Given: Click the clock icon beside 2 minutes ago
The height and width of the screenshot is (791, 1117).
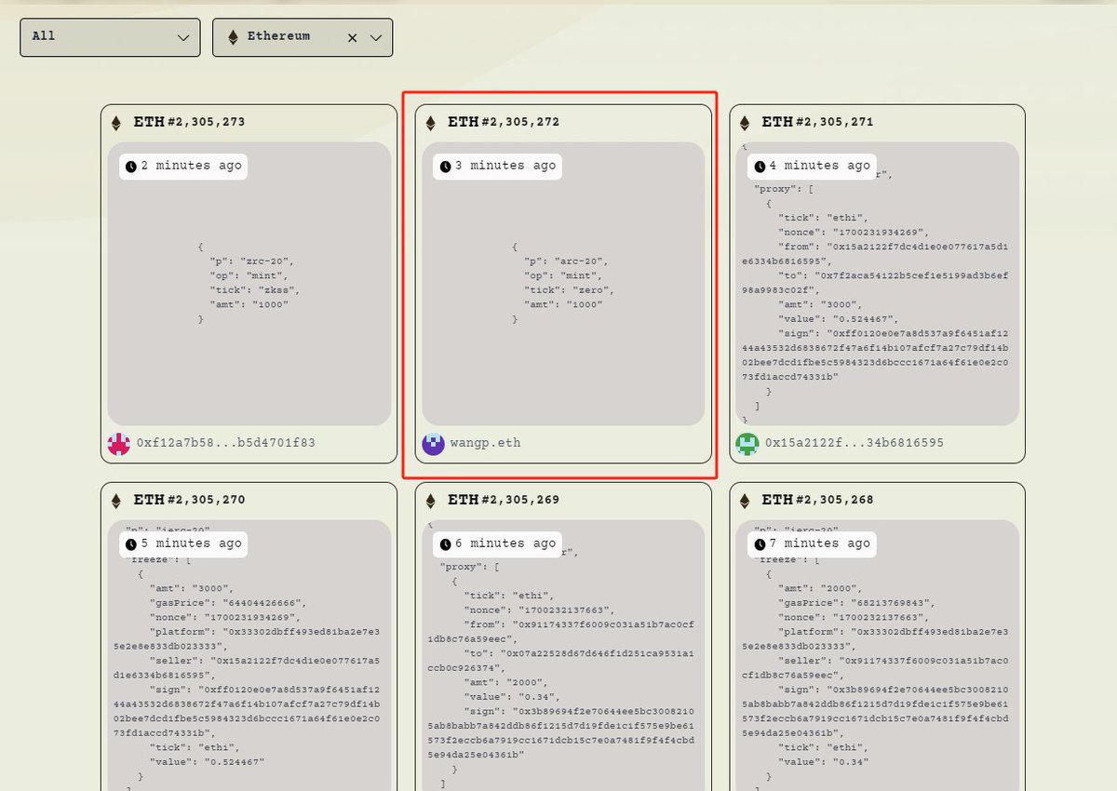Looking at the screenshot, I should (131, 166).
